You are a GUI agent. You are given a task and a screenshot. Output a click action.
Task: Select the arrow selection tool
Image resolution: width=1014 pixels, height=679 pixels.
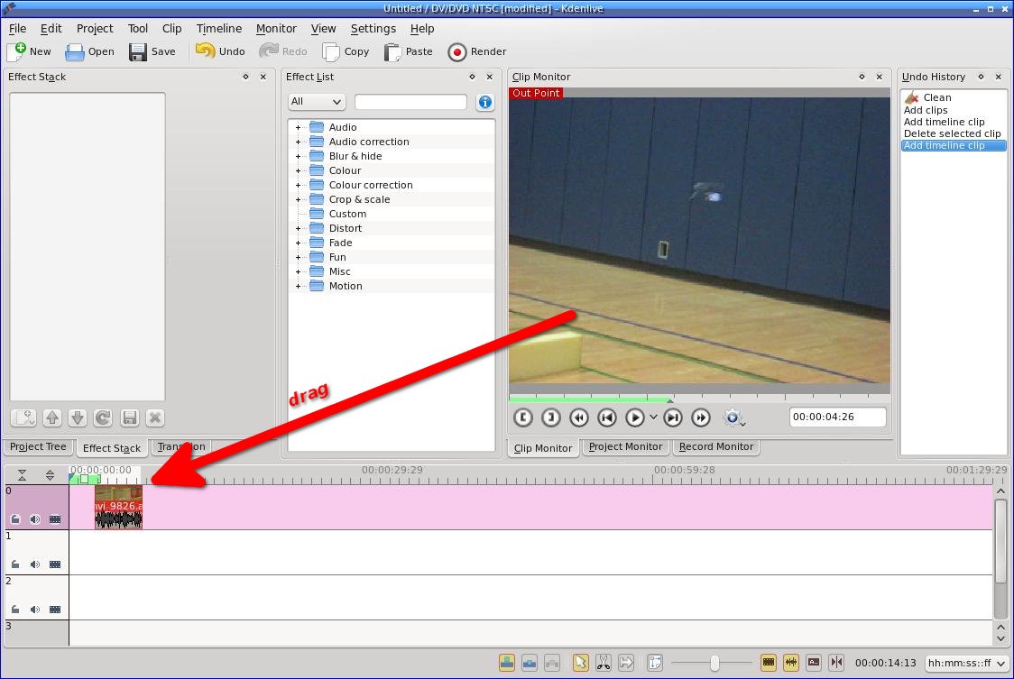coord(580,663)
